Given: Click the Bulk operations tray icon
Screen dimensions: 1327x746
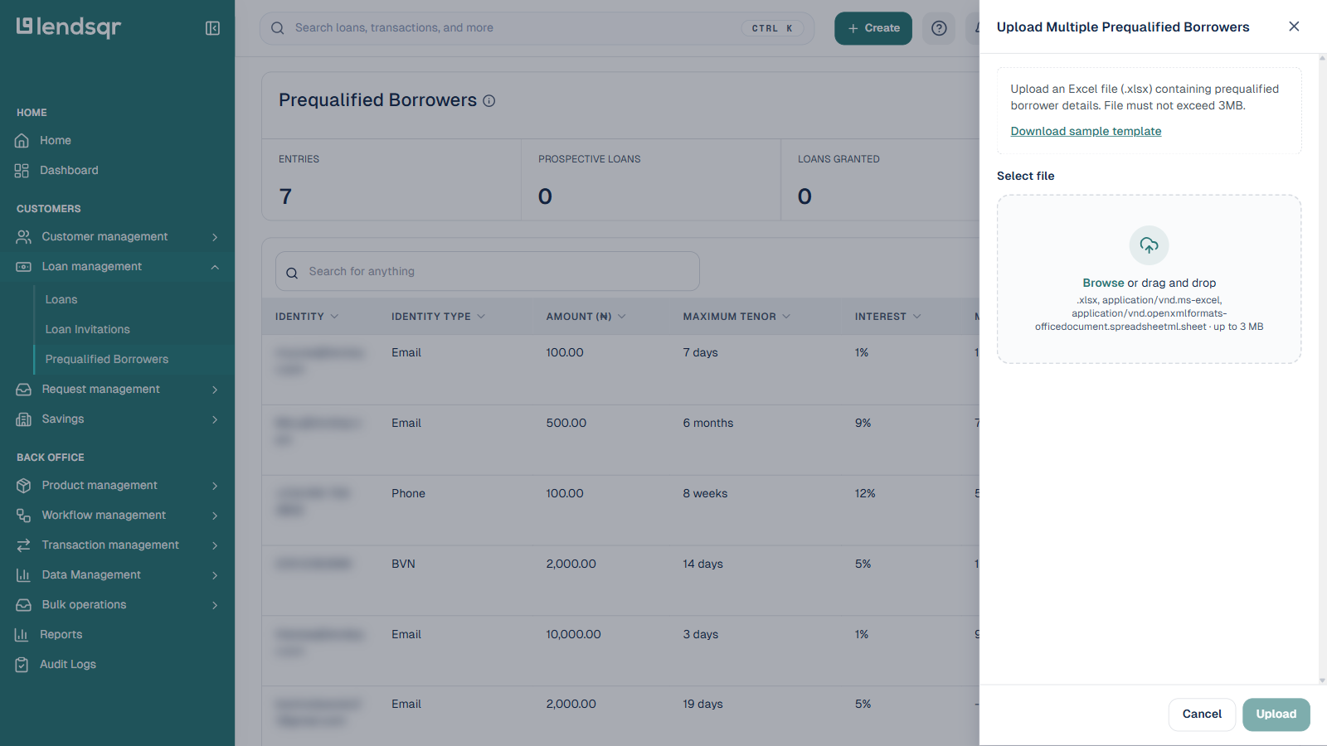Looking at the screenshot, I should [x=23, y=604].
